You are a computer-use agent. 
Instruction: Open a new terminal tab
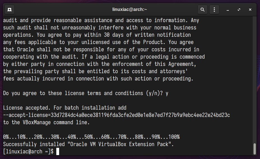[10, 10]
